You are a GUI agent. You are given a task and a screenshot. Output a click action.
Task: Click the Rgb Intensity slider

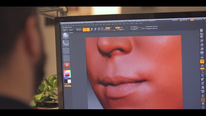point(108,30)
